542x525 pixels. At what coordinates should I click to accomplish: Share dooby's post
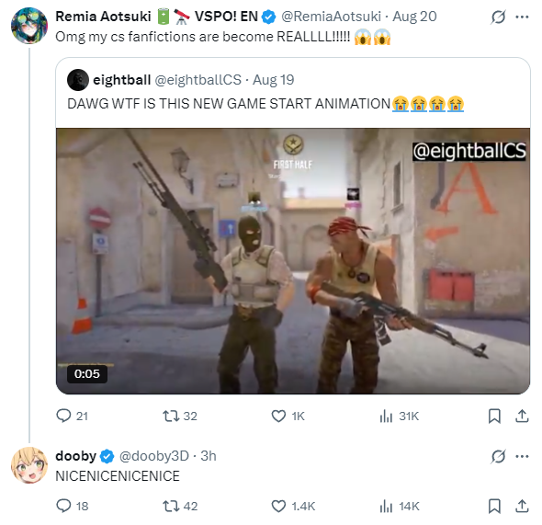coord(522,506)
